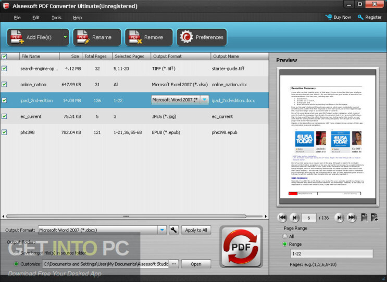
Task: Click the scrollbar right arrow
Action: (266, 216)
